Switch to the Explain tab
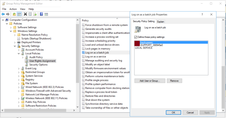The height and width of the screenshot is (118, 226). coord(160,22)
